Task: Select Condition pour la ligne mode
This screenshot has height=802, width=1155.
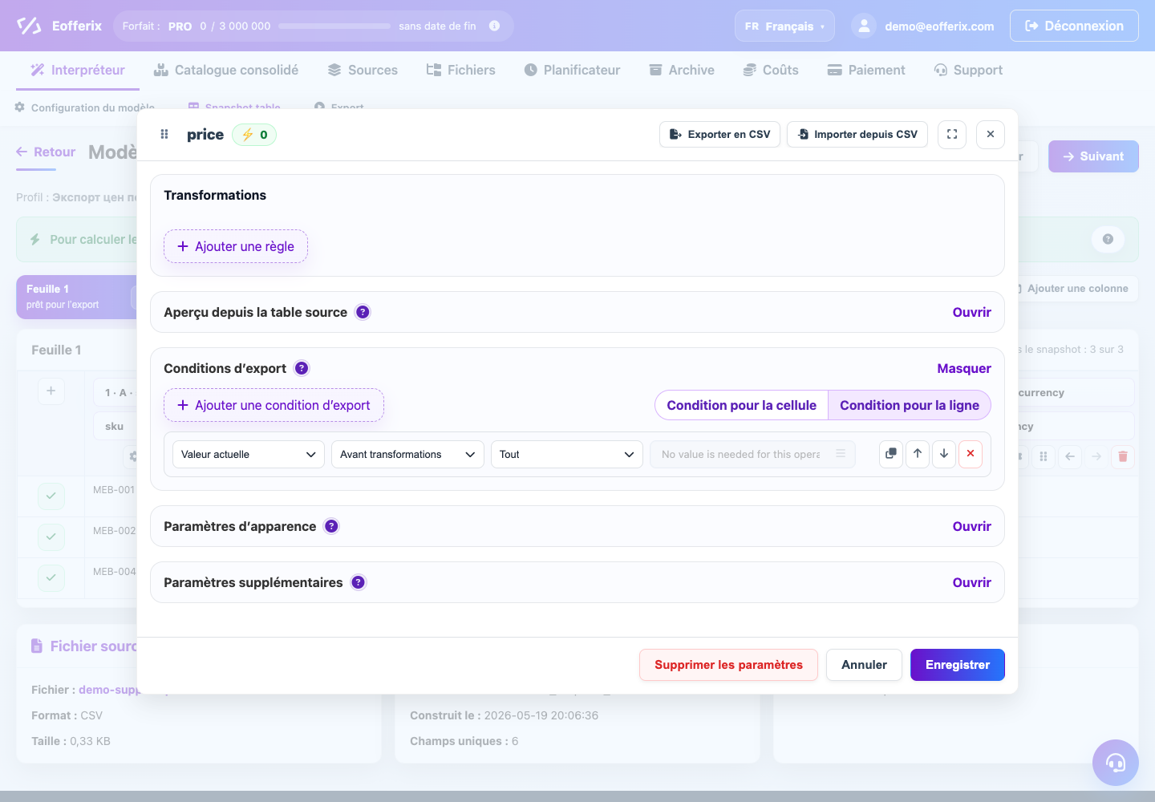Action: tap(910, 405)
